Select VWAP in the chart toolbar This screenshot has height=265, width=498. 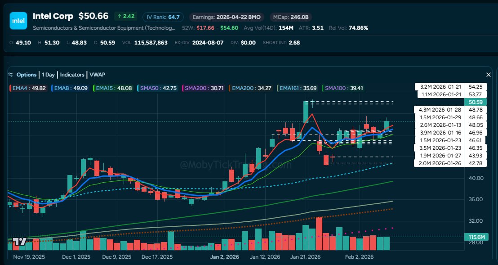click(x=98, y=74)
